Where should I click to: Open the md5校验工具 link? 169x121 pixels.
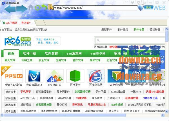(x=28, y=98)
